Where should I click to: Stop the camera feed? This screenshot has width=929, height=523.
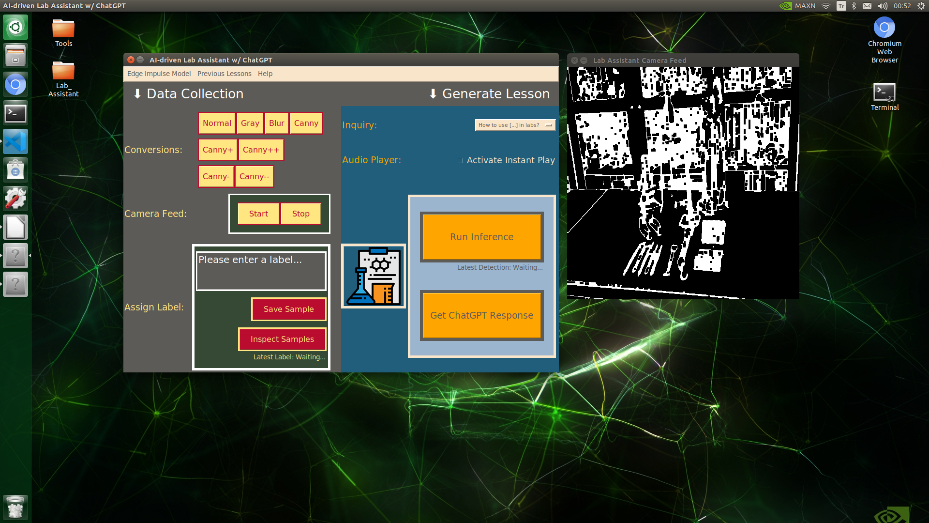[301, 214]
